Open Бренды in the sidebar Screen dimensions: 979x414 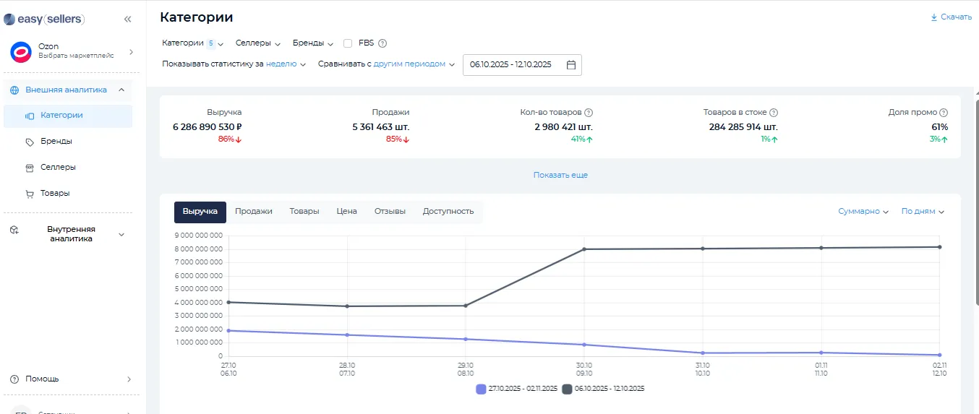click(56, 142)
